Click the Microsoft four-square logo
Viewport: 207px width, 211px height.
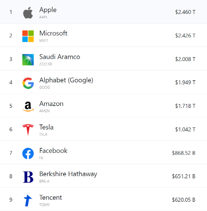pyautogui.click(x=28, y=36)
